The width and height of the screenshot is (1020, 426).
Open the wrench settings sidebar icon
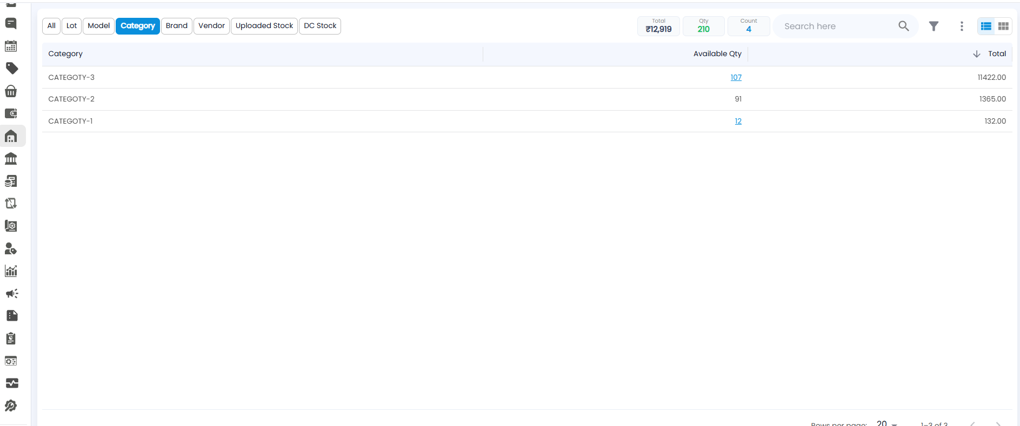11,405
